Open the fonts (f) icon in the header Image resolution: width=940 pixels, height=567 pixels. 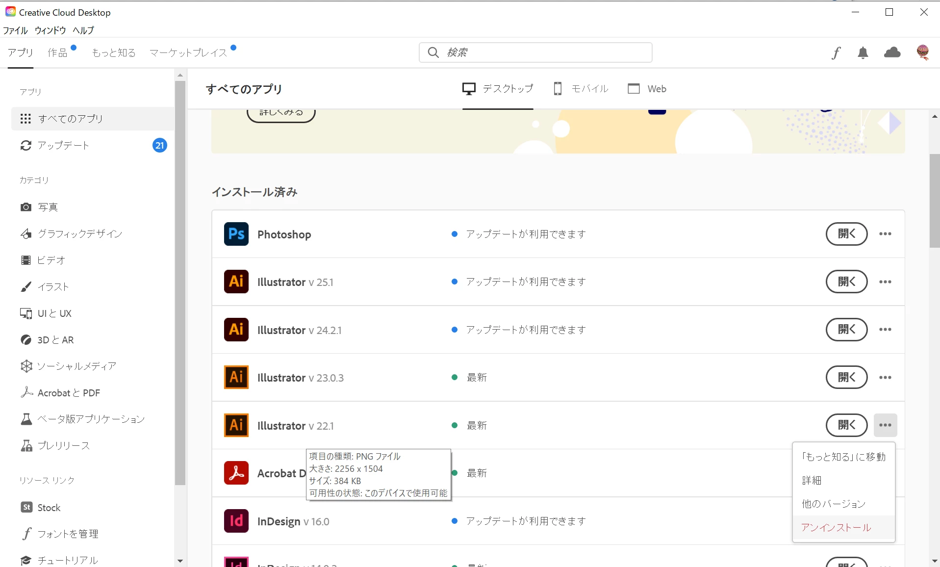[x=836, y=52]
